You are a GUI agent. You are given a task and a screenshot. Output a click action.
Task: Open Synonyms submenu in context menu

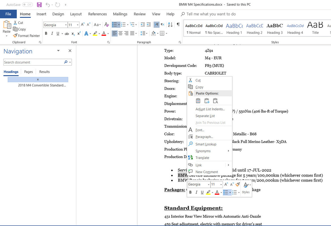click(x=210, y=151)
